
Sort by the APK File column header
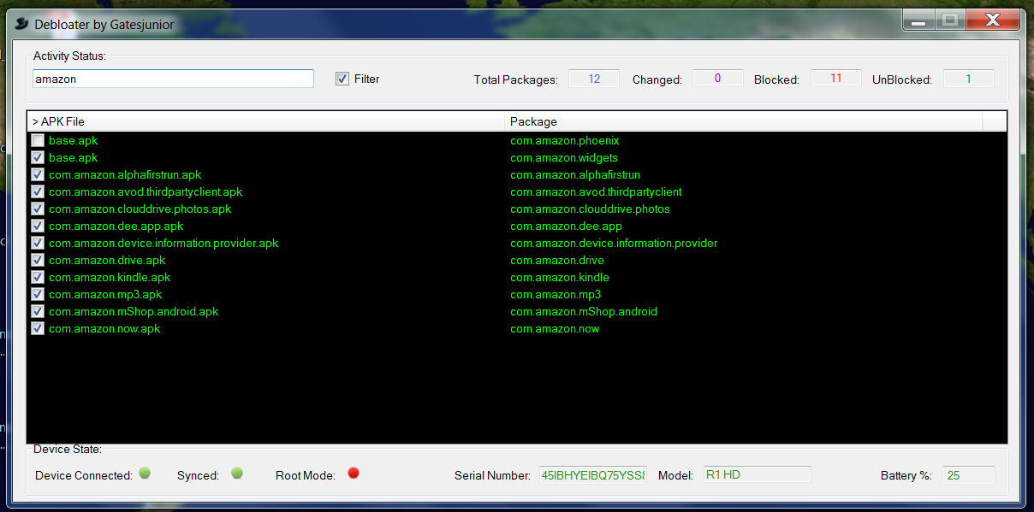coord(265,121)
